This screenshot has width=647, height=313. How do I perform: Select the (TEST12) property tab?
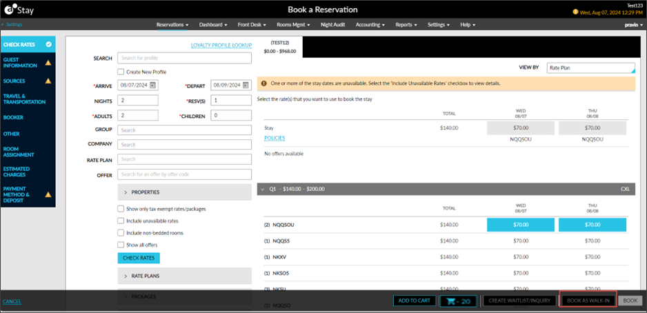coord(280,47)
